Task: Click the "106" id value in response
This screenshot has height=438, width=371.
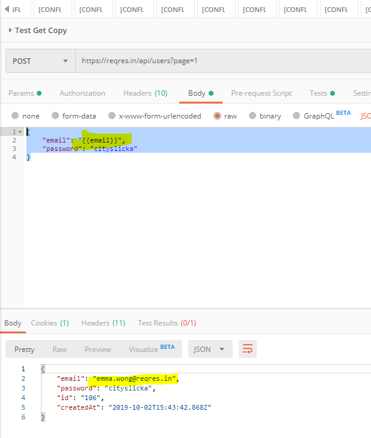Action: pyautogui.click(x=90, y=398)
